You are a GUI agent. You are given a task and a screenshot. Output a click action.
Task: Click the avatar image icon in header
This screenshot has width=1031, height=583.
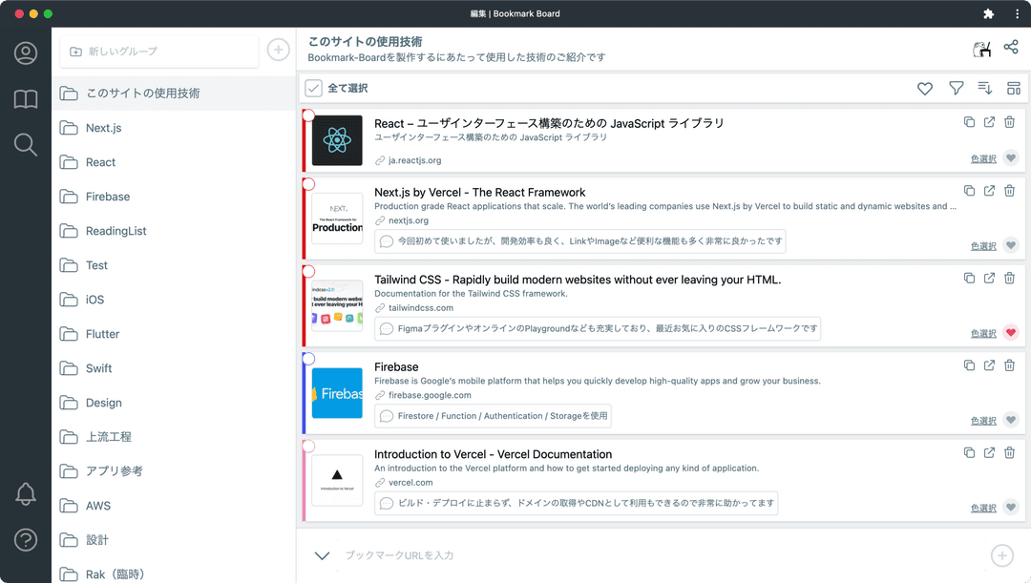981,49
